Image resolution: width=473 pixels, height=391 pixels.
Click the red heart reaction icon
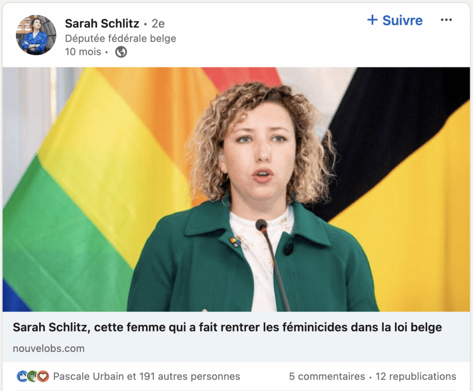point(43,376)
